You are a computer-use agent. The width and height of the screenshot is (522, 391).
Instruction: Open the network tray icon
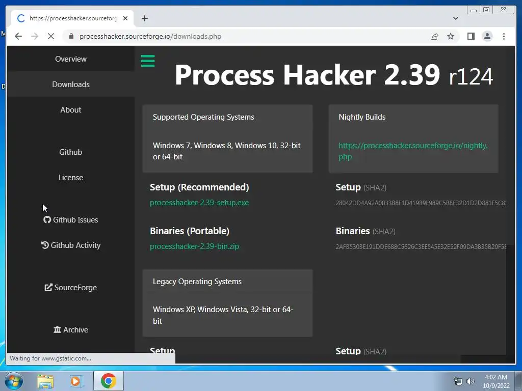pyautogui.click(x=458, y=381)
